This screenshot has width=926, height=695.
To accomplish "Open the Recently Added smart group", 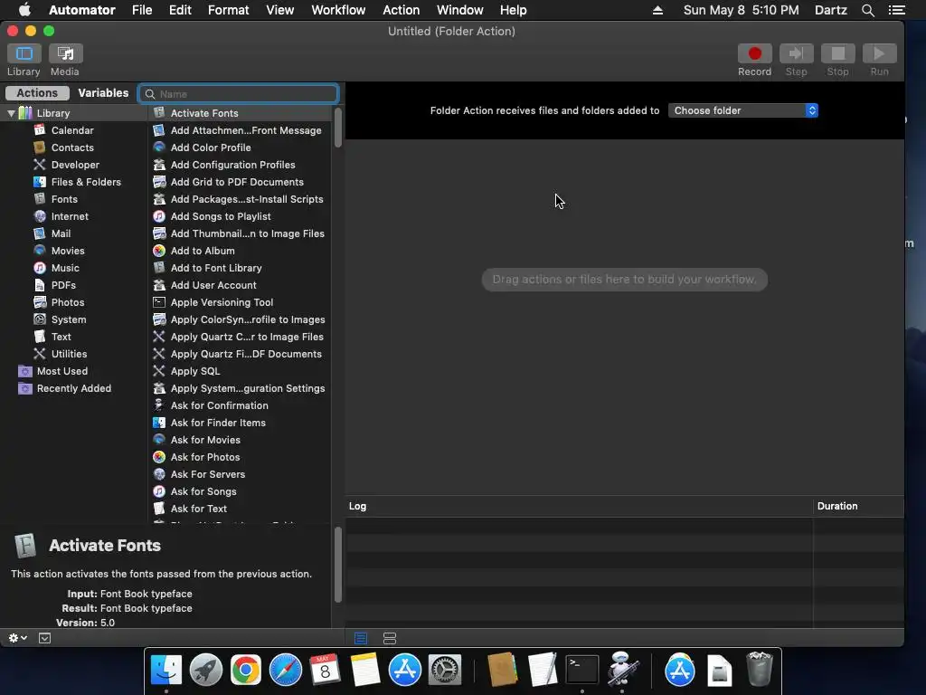I will 74,388.
